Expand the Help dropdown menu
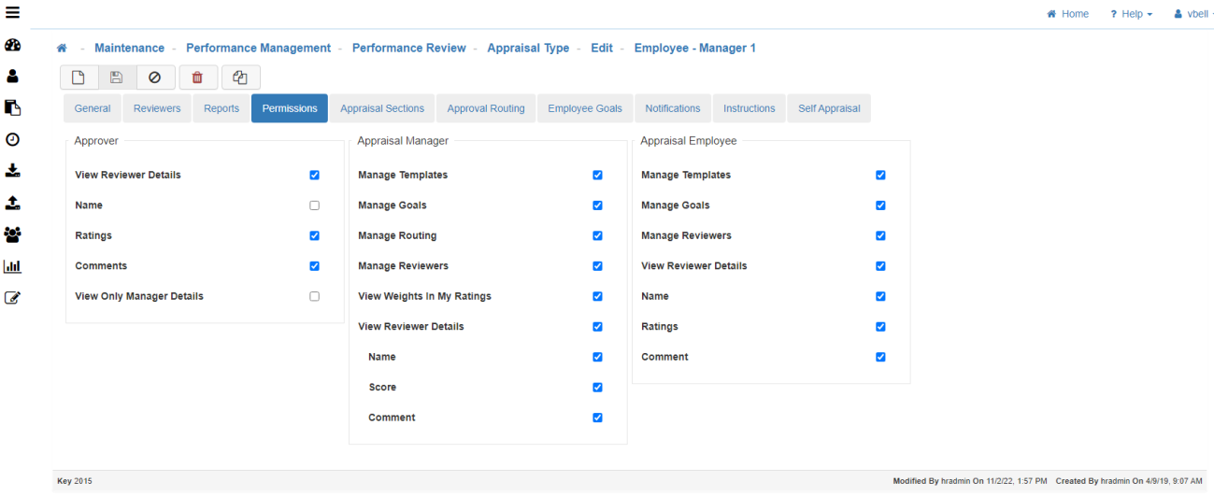Image resolution: width=1214 pixels, height=496 pixels. pos(1131,14)
